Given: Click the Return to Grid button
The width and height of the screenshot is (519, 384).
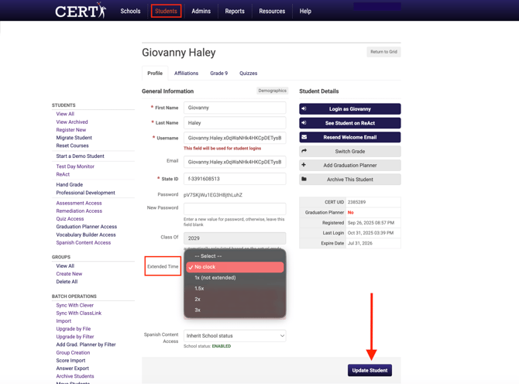Looking at the screenshot, I should click(x=383, y=52).
